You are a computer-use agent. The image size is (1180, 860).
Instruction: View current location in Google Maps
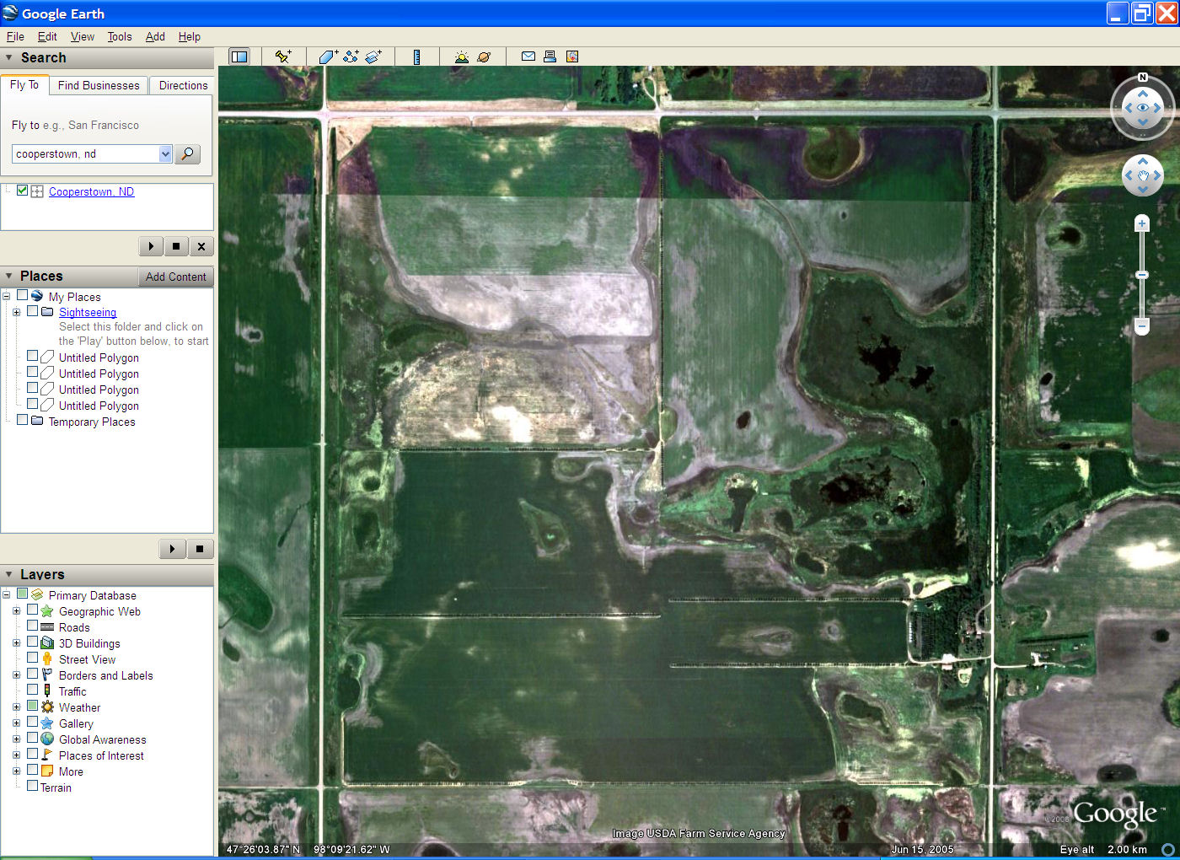click(x=572, y=56)
